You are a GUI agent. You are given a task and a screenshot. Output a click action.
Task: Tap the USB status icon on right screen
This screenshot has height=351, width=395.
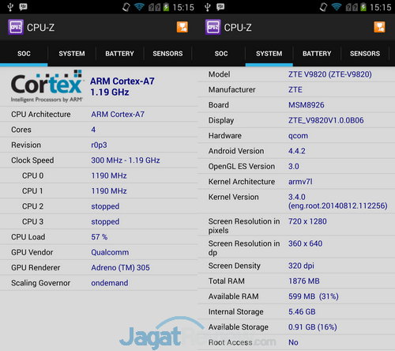(208, 7)
